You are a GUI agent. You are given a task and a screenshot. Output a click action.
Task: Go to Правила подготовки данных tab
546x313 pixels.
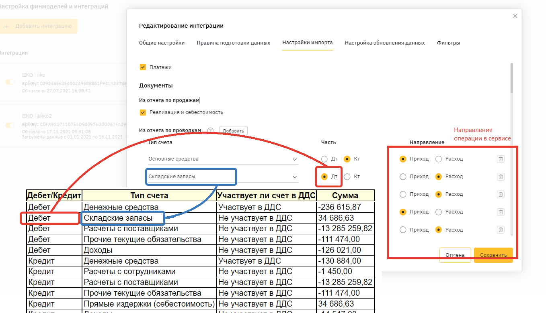click(x=233, y=43)
